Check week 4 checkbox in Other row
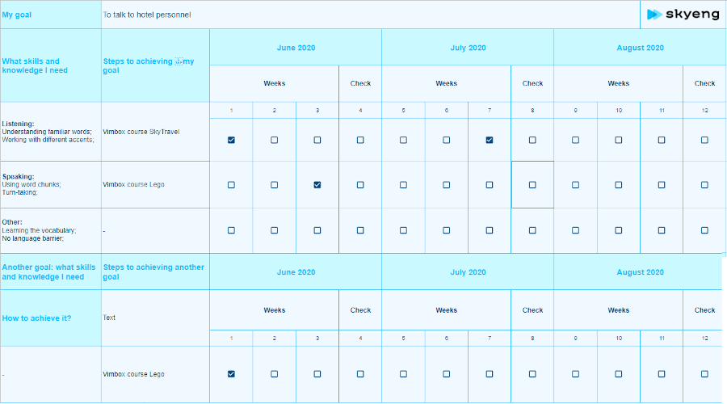Image resolution: width=727 pixels, height=404 pixels. click(x=360, y=230)
